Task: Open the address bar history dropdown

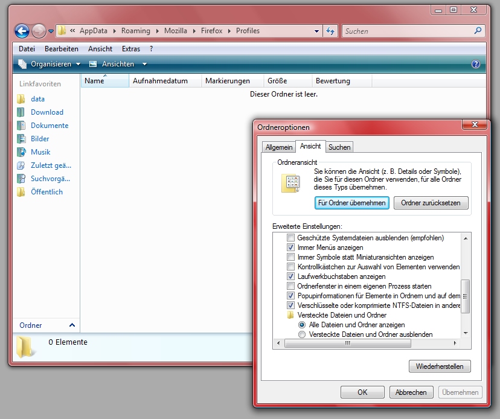Action: [x=316, y=31]
